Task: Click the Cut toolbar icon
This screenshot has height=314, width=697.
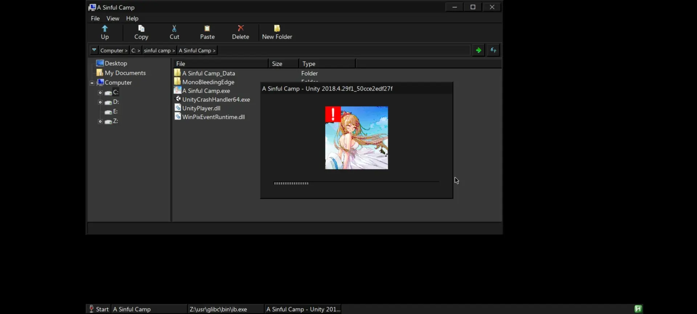Action: click(174, 28)
